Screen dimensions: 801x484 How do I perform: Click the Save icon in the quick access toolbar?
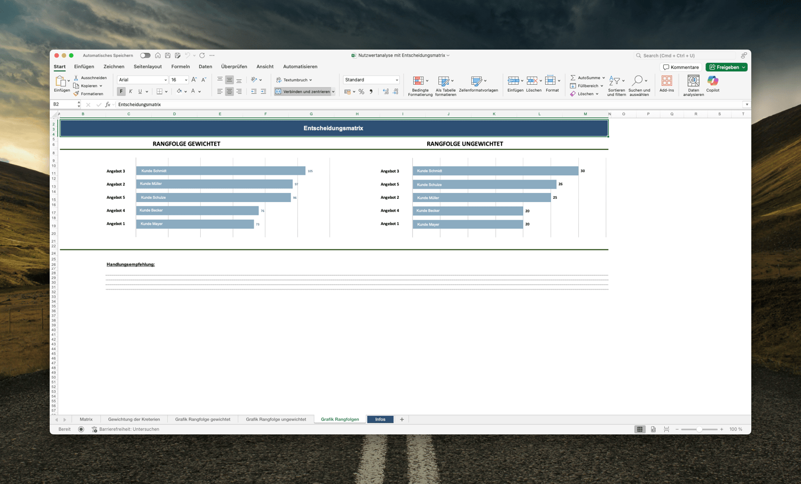pyautogui.click(x=168, y=55)
